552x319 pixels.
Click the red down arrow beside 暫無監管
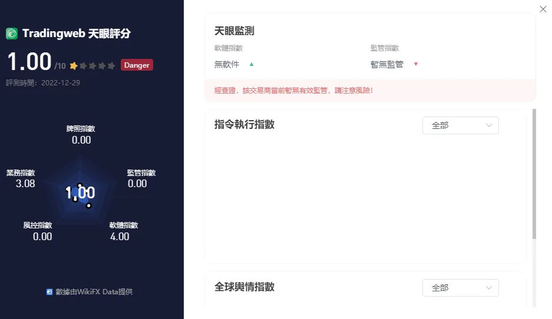(x=416, y=64)
